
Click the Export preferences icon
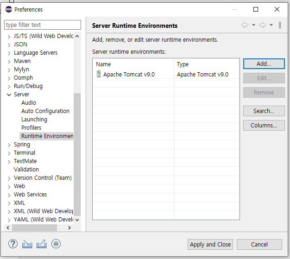click(x=41, y=244)
